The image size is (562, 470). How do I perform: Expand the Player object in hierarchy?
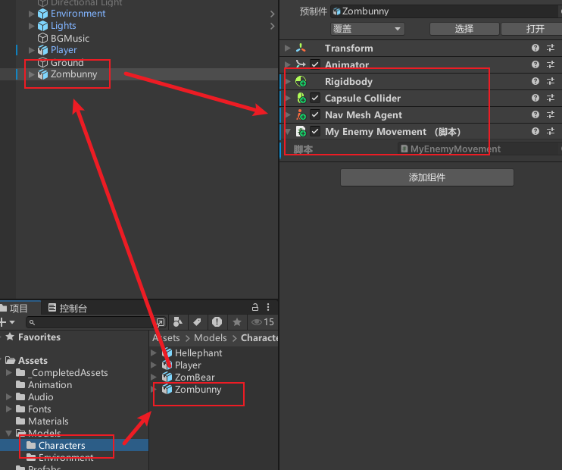pos(32,50)
